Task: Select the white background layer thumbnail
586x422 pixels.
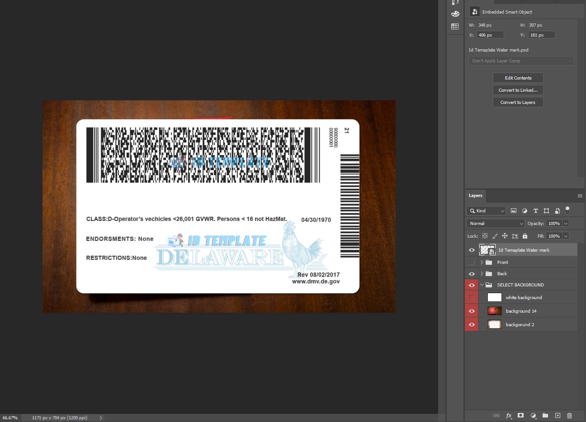Action: (495, 297)
